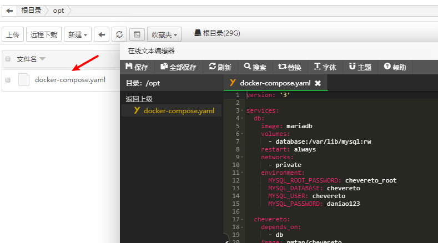Click the docker-compose.yaml file icon
This screenshot has height=243, width=438.
tap(24, 79)
